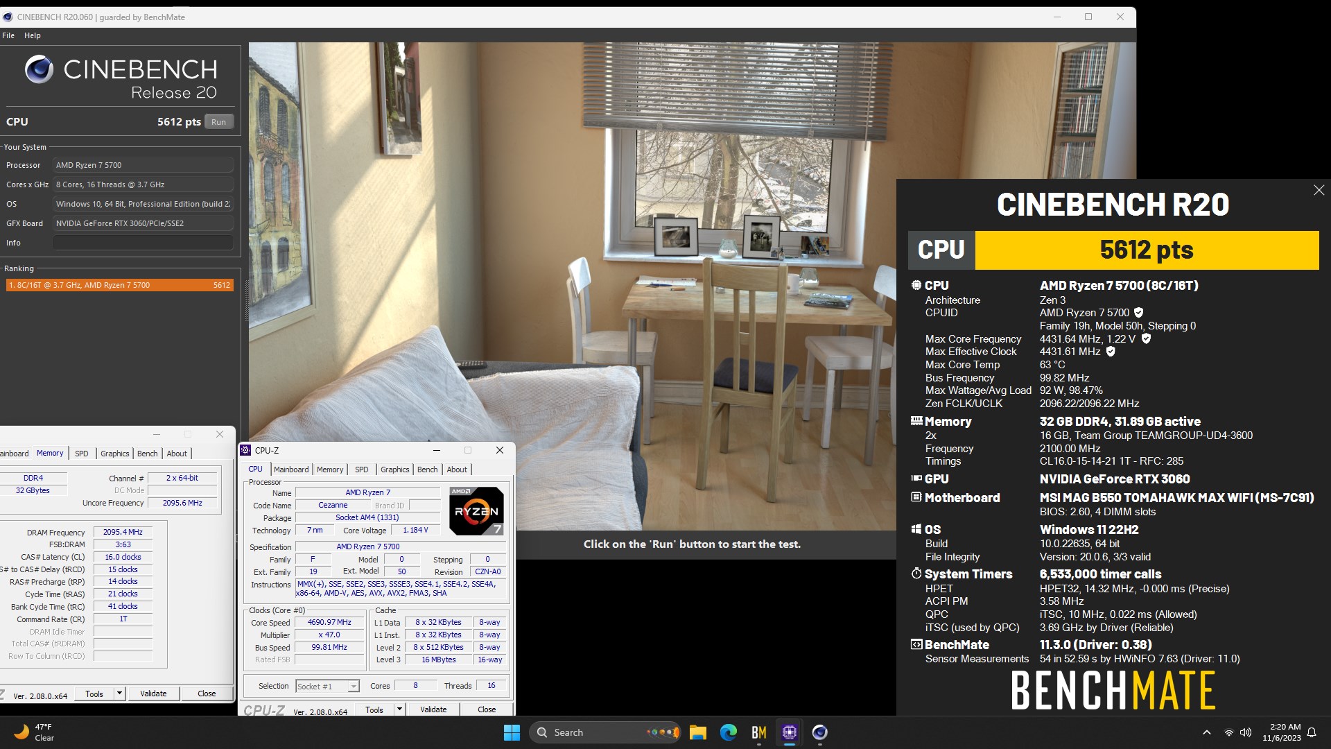Click the BenchMate section icon in result panel
Image resolution: width=1331 pixels, height=749 pixels.
(x=916, y=644)
